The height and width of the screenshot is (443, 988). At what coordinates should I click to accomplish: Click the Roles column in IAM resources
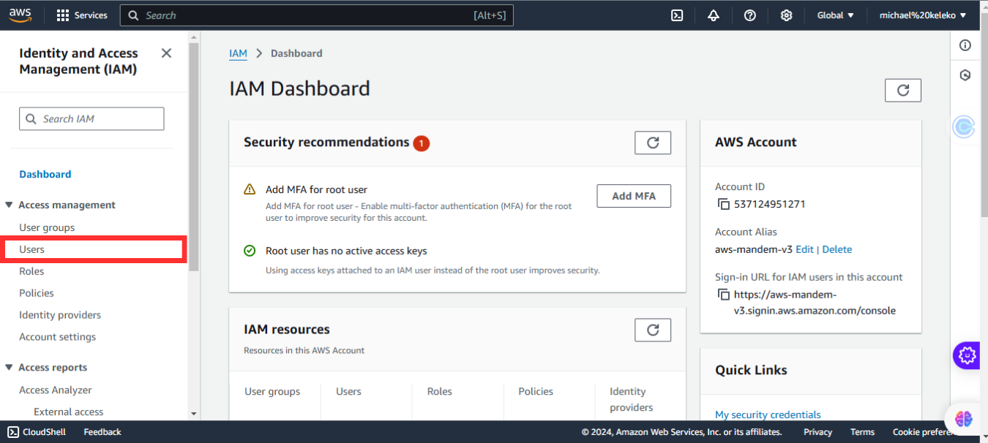coord(440,392)
